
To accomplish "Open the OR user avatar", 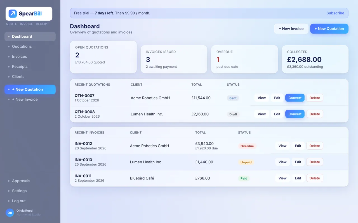I will click(x=10, y=213).
